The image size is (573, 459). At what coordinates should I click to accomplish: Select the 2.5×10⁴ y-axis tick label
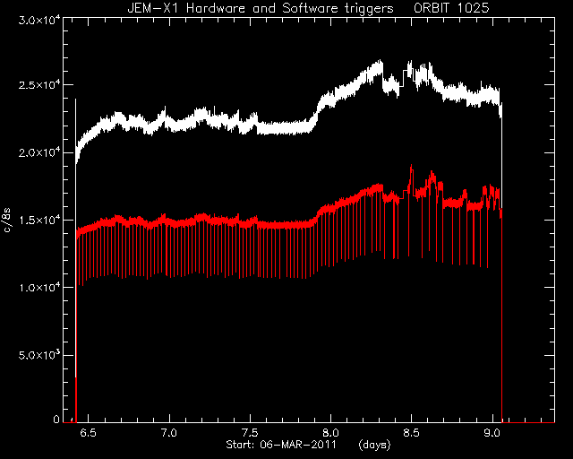(x=38, y=85)
